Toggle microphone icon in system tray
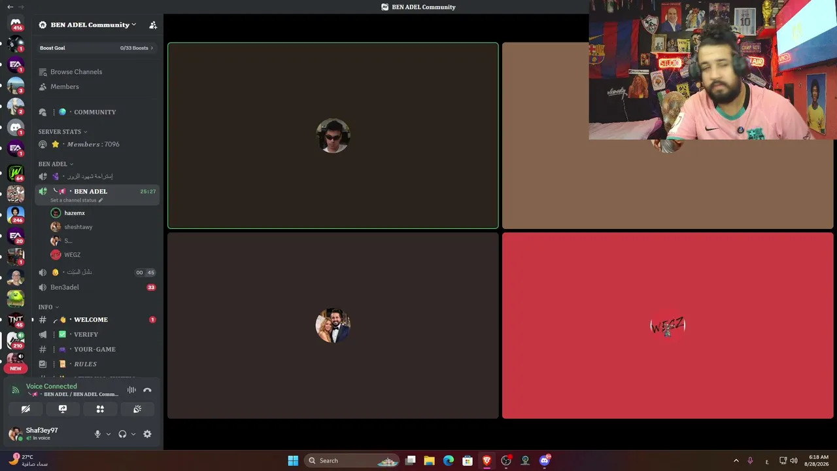The height and width of the screenshot is (471, 837). click(x=750, y=461)
